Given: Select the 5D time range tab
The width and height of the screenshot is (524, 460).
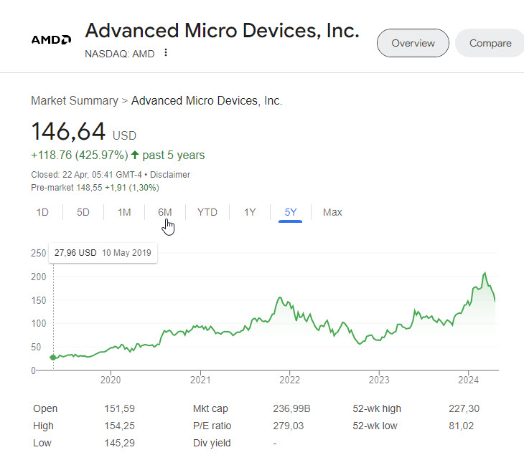Looking at the screenshot, I should [x=83, y=212].
